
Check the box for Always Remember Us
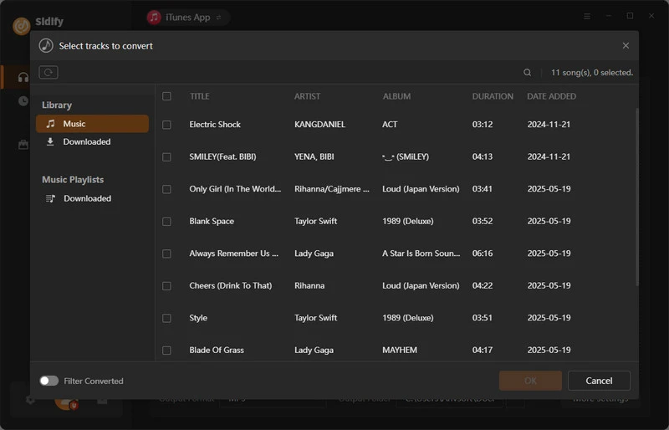pos(166,253)
